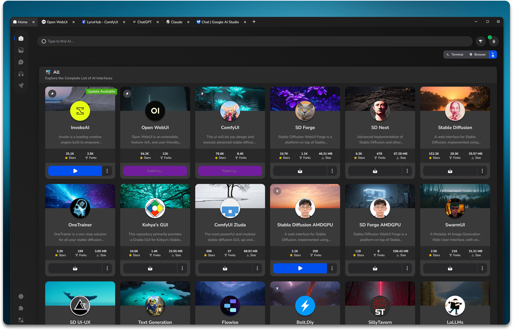513x330 pixels.
Task: Install Kohya's GUI via download button
Action: pos(150,268)
